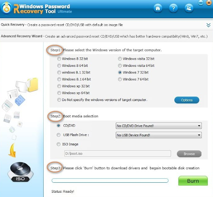Select Windows 7 64 bit radio button

click(x=120, y=79)
